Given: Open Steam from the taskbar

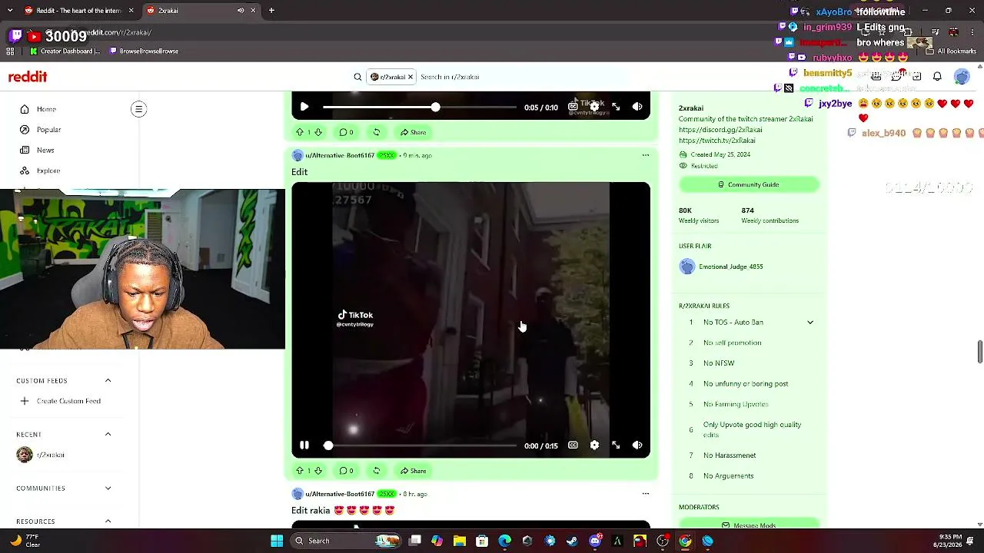Looking at the screenshot, I should click(572, 541).
